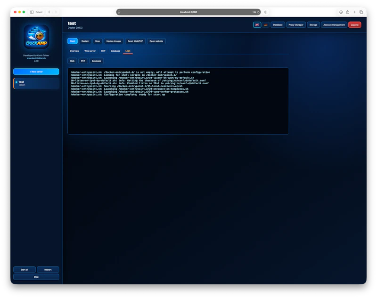
Task: Switch to the Database tab
Action: coord(115,51)
